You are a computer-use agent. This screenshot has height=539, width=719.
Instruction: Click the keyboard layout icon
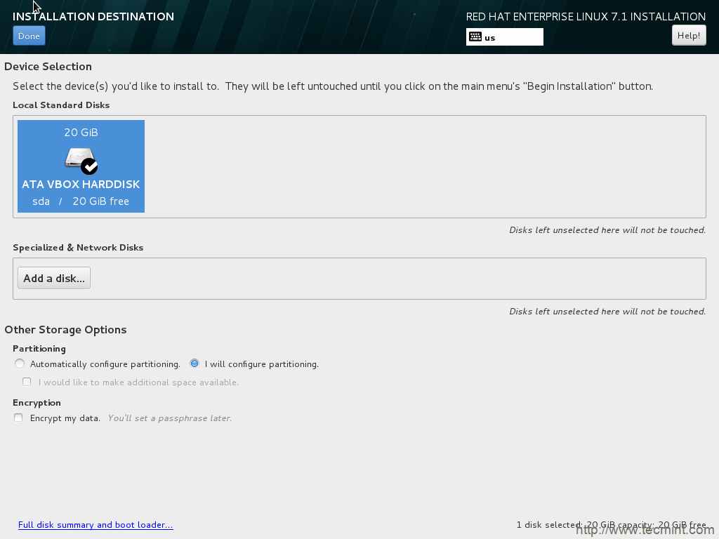475,37
